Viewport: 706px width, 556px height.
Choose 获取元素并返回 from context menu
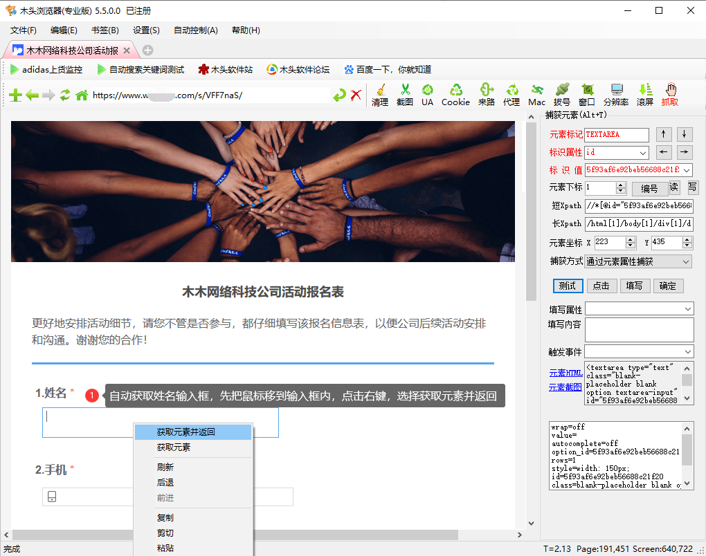click(185, 431)
